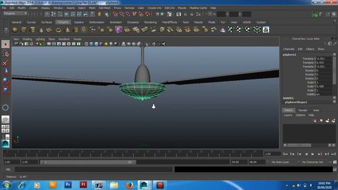Screen dimensions: 338x190
Task: Create a polygon cylinder from shelf
Action: tap(32, 30)
